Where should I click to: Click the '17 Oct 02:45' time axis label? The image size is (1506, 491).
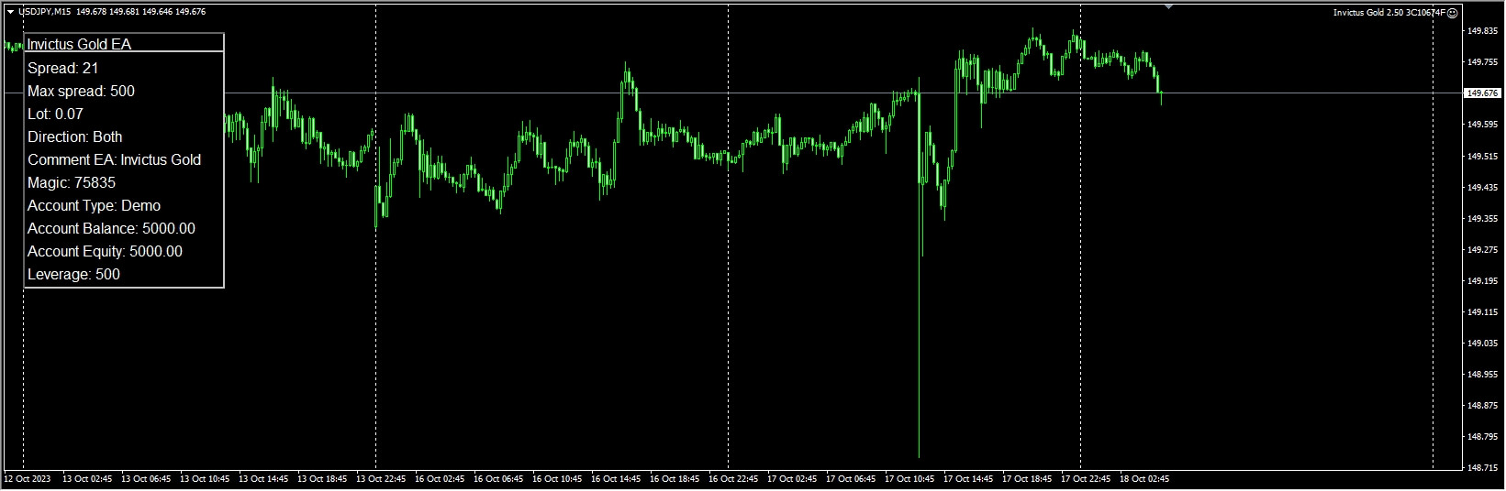coord(792,478)
